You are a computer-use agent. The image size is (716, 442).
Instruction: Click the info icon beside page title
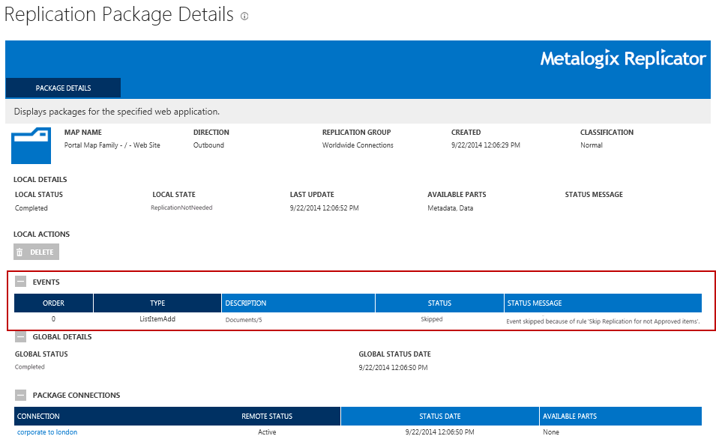(x=244, y=16)
